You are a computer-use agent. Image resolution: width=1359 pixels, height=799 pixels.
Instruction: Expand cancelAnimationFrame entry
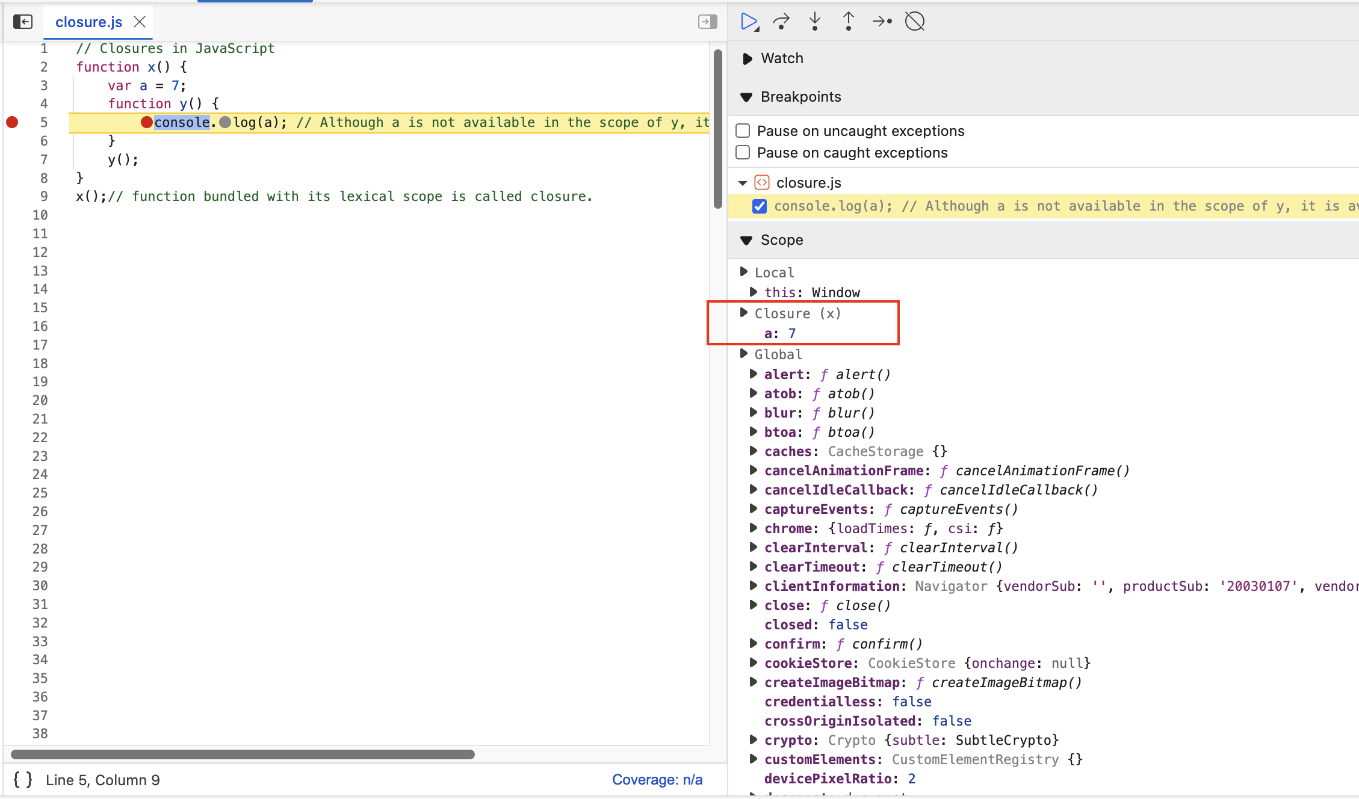754,470
